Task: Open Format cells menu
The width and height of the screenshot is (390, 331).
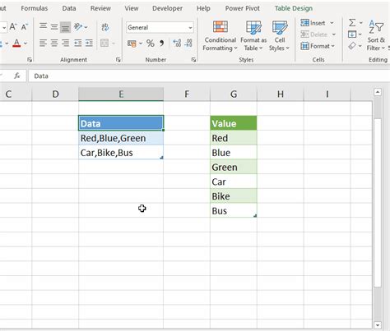Action: (x=318, y=46)
